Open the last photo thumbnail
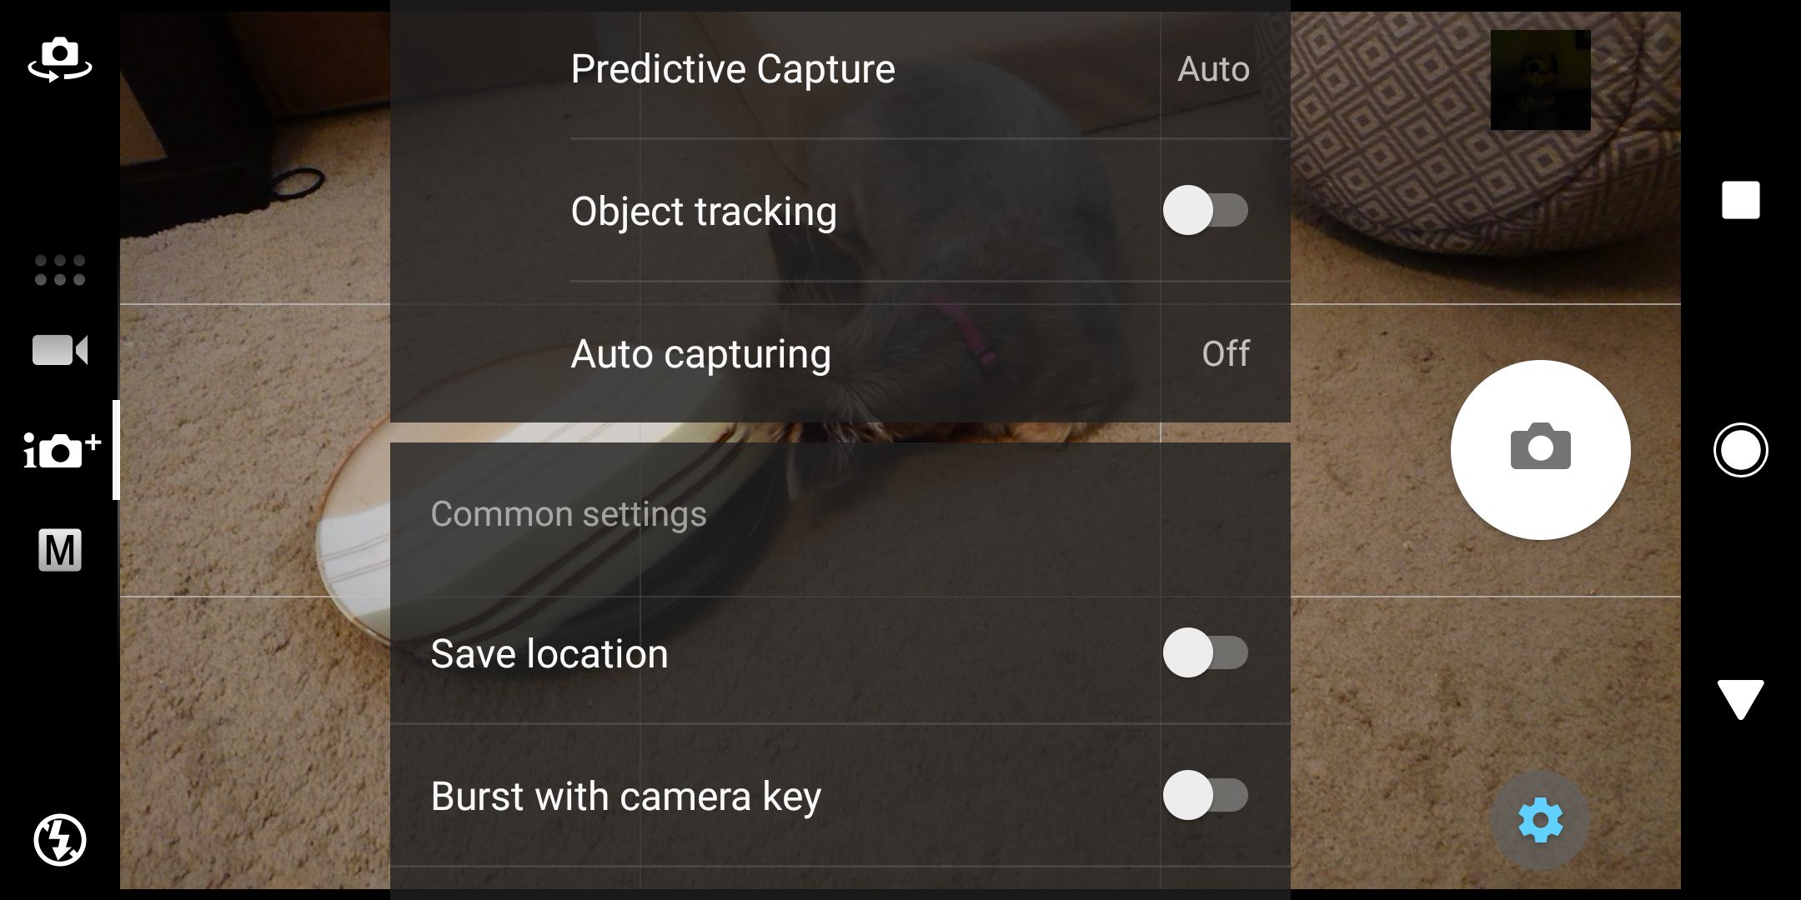This screenshot has height=900, width=1801. pos(1541,80)
